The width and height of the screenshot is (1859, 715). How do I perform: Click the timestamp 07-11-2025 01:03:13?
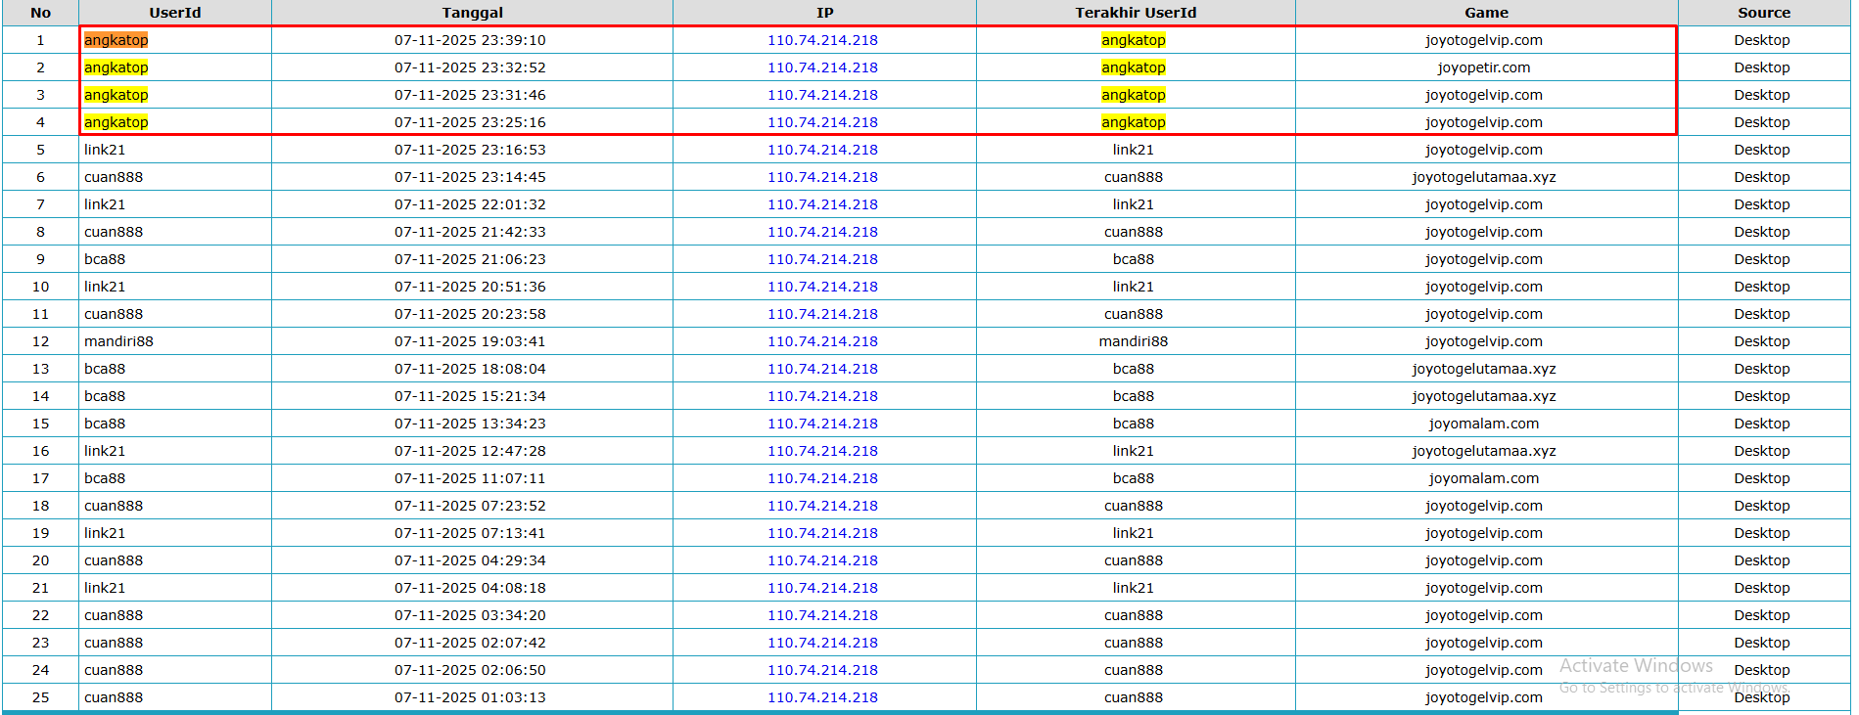click(x=470, y=697)
